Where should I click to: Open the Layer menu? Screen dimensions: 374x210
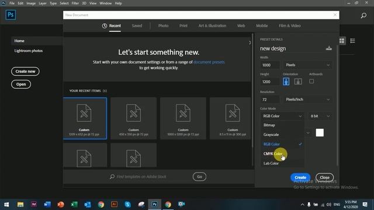click(43, 3)
